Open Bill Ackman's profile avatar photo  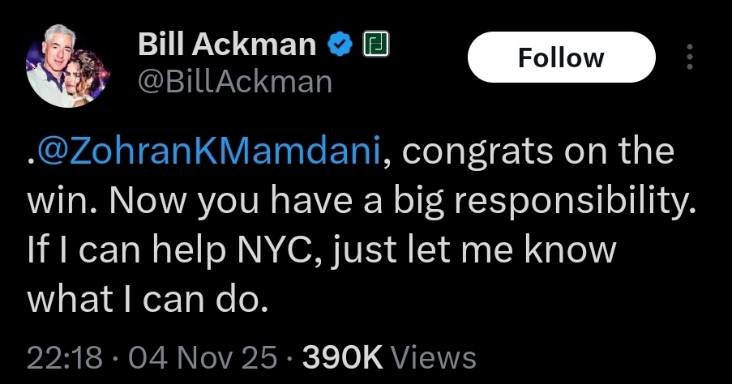tap(65, 70)
